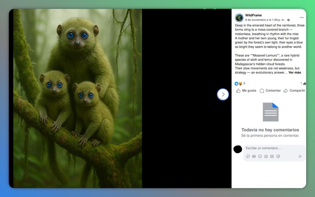The image size is (315, 197).
Task: Open the GIF picker
Action: coord(272,156)
